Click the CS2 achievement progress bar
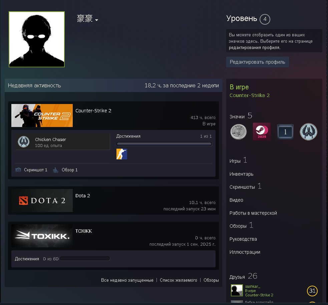 (x=164, y=144)
